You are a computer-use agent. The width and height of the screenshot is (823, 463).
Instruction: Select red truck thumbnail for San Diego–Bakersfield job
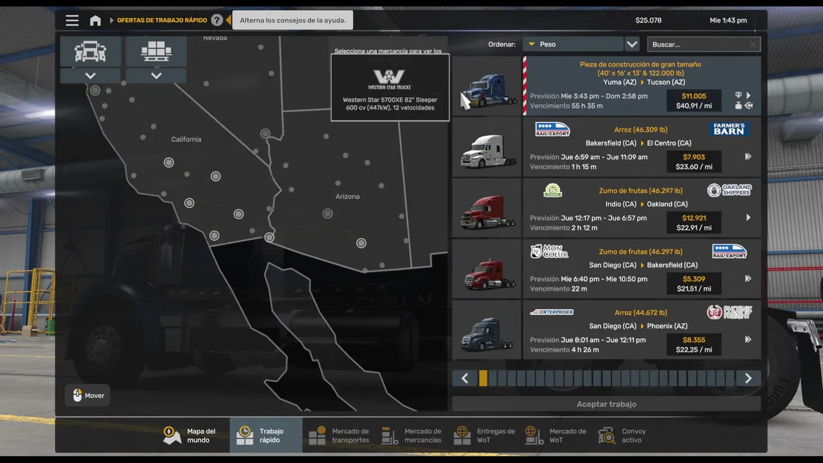[x=487, y=269]
